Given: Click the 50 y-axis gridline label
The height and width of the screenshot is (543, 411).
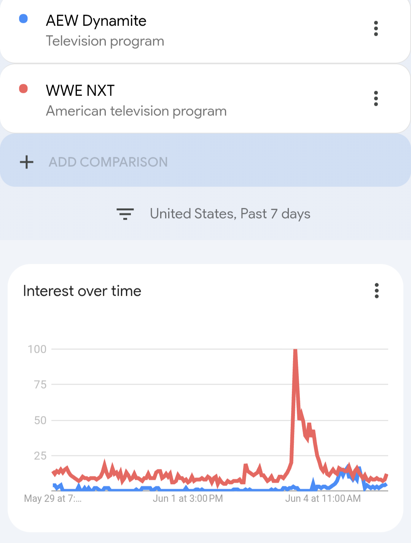Looking at the screenshot, I should click(40, 420).
